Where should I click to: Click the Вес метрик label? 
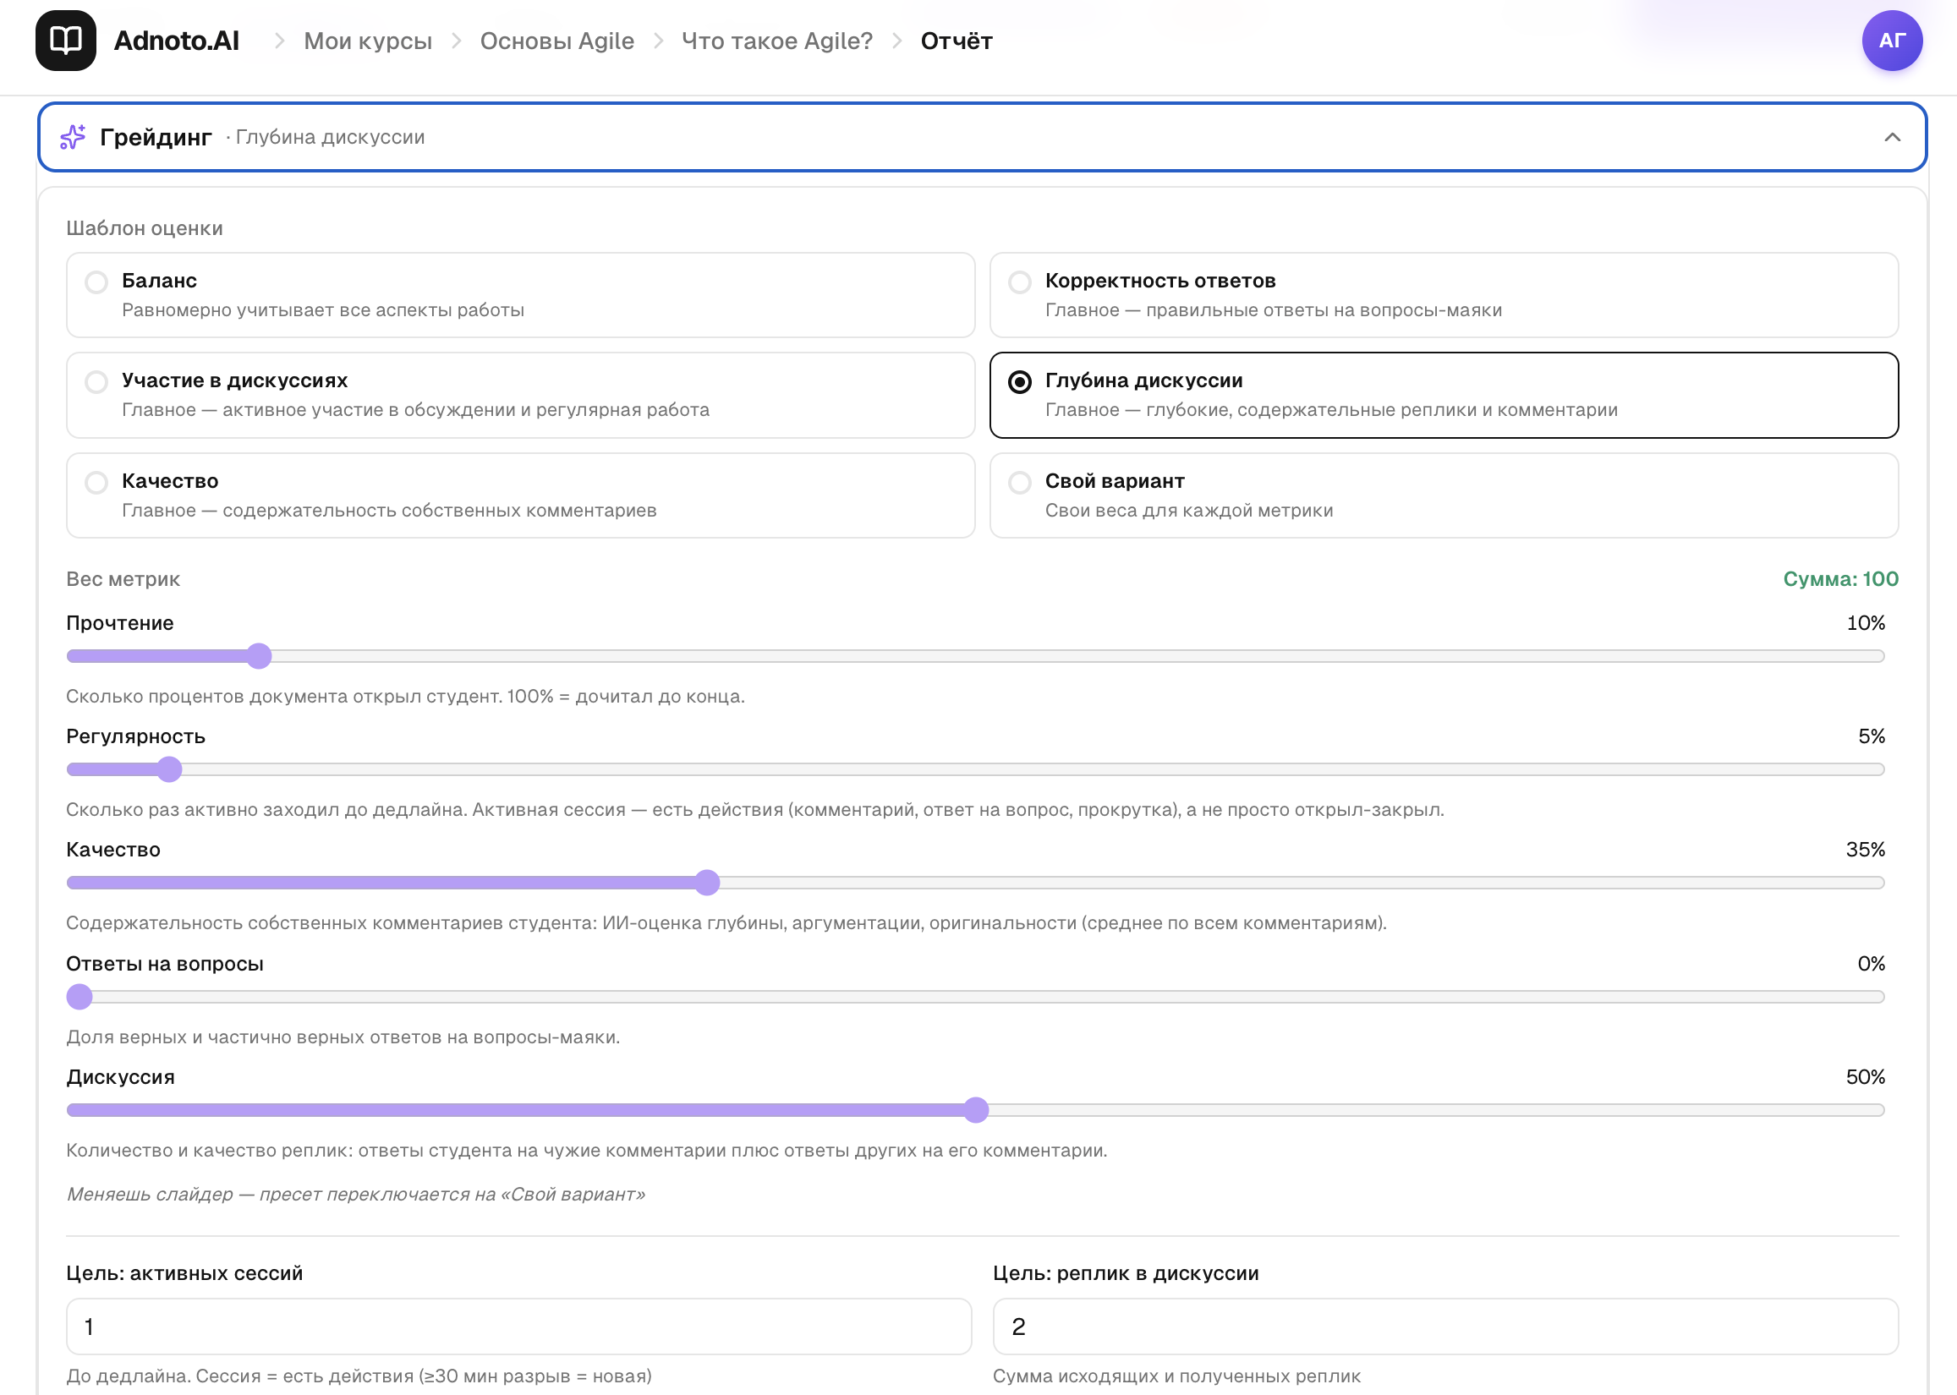pyautogui.click(x=123, y=579)
